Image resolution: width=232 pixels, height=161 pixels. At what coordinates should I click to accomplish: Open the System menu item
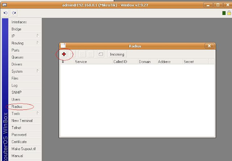coord(25,71)
